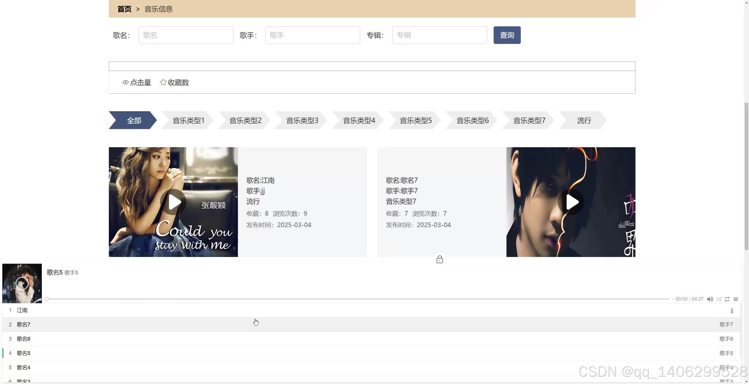749x384 pixels.
Task: Click the 查询 search button
Action: (507, 35)
